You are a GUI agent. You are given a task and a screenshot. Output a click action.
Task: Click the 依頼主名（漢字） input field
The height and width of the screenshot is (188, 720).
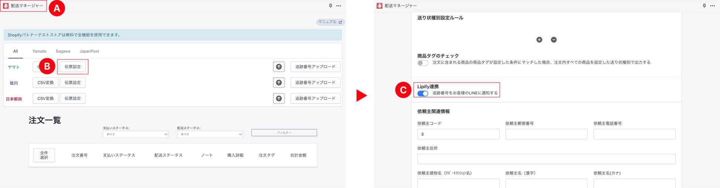point(546,183)
